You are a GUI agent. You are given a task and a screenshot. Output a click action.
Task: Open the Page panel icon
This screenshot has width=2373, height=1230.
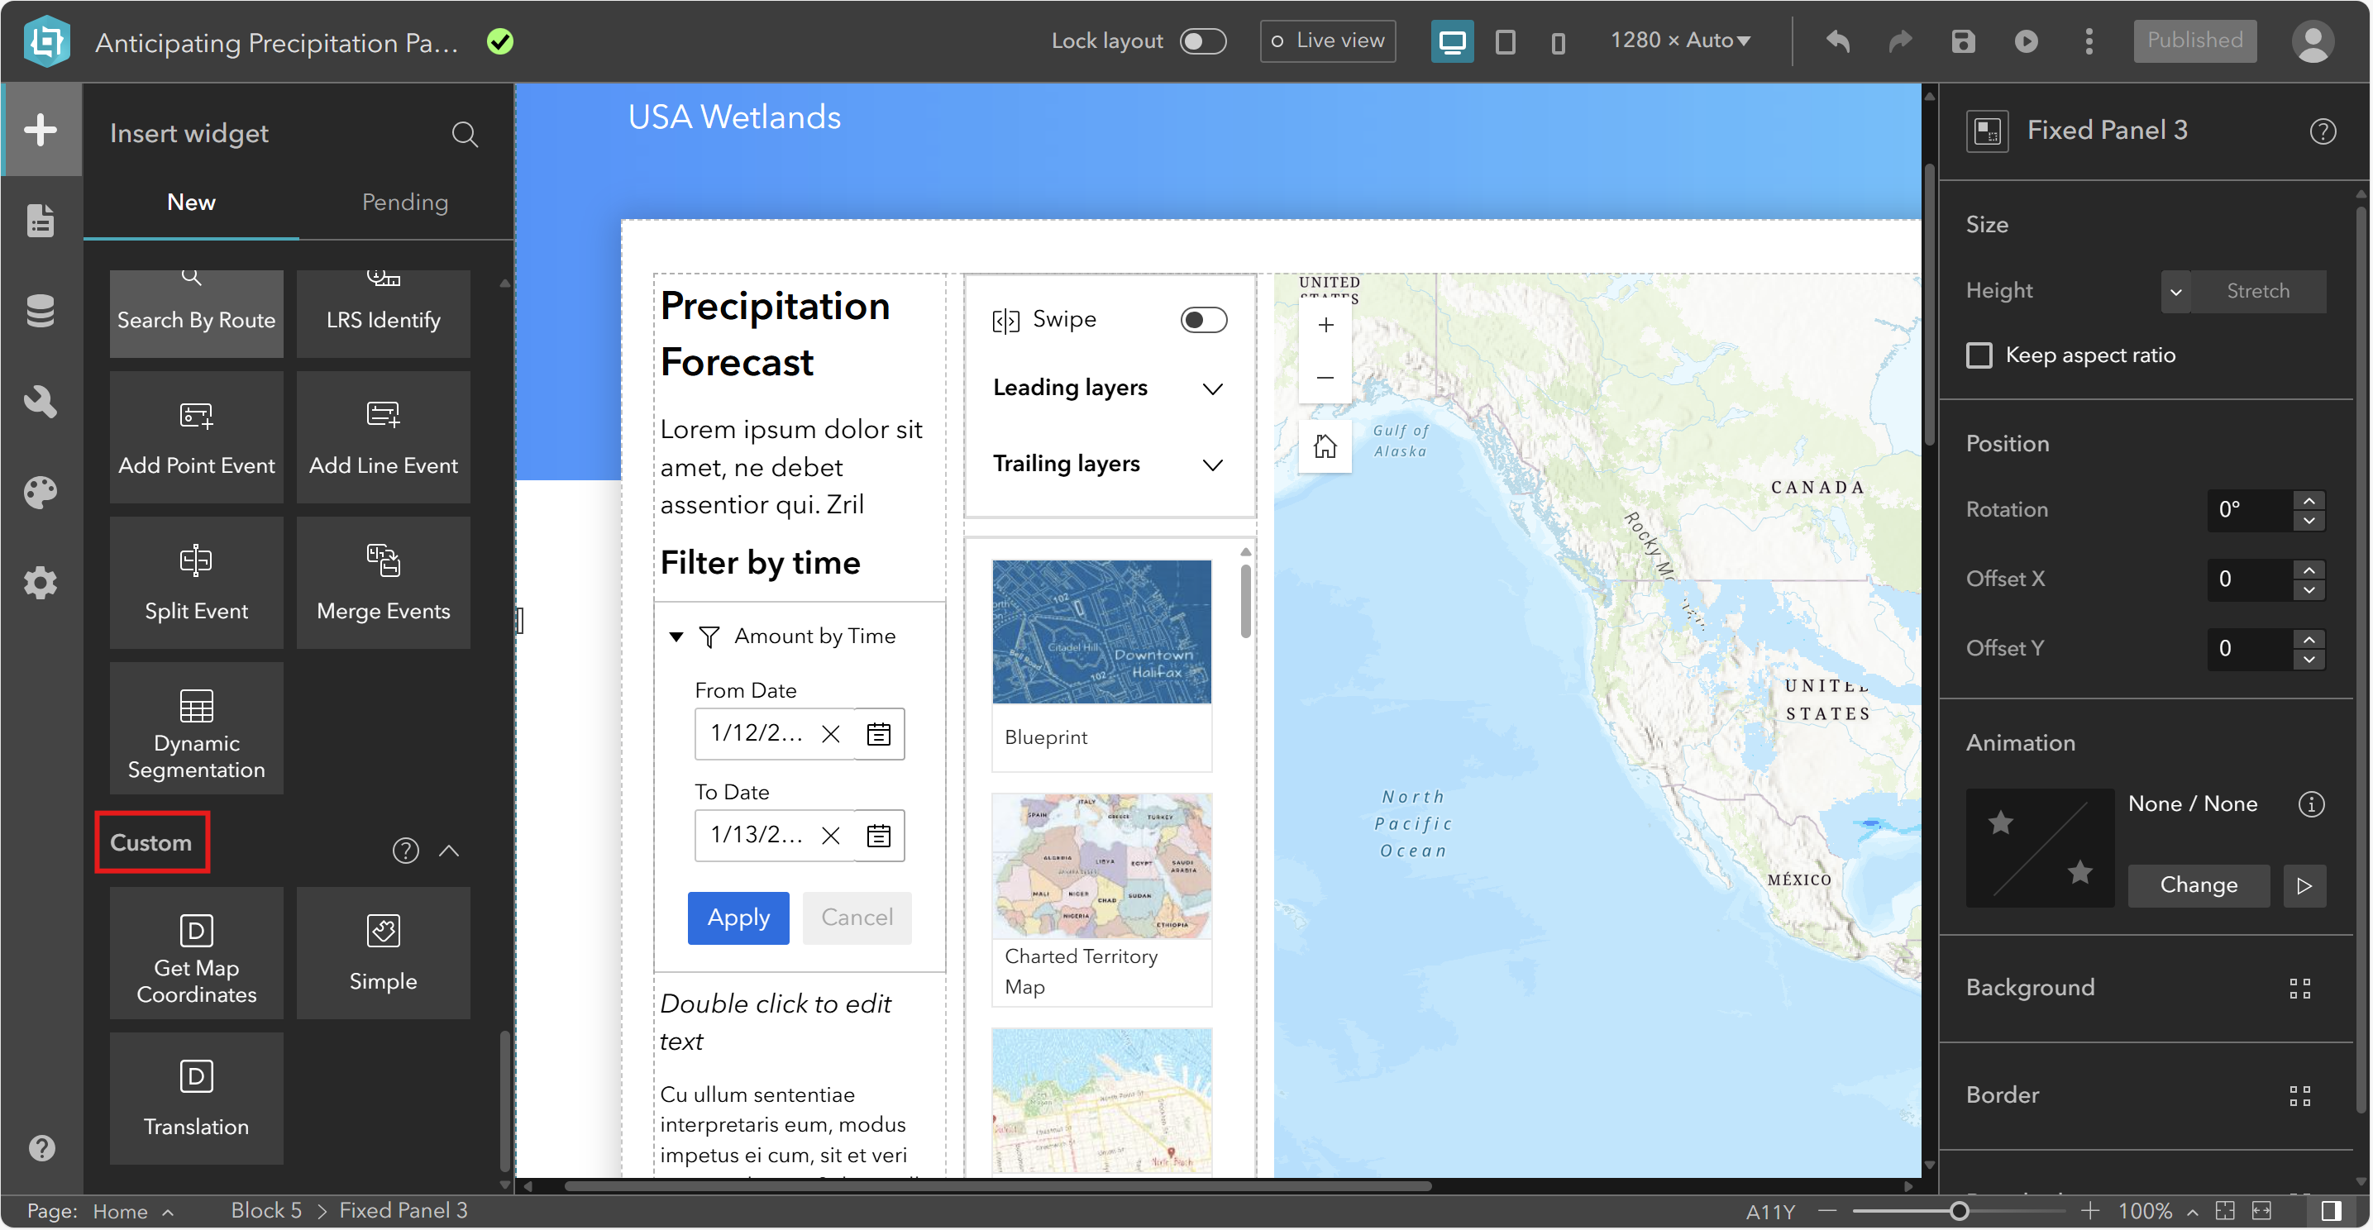(x=41, y=220)
